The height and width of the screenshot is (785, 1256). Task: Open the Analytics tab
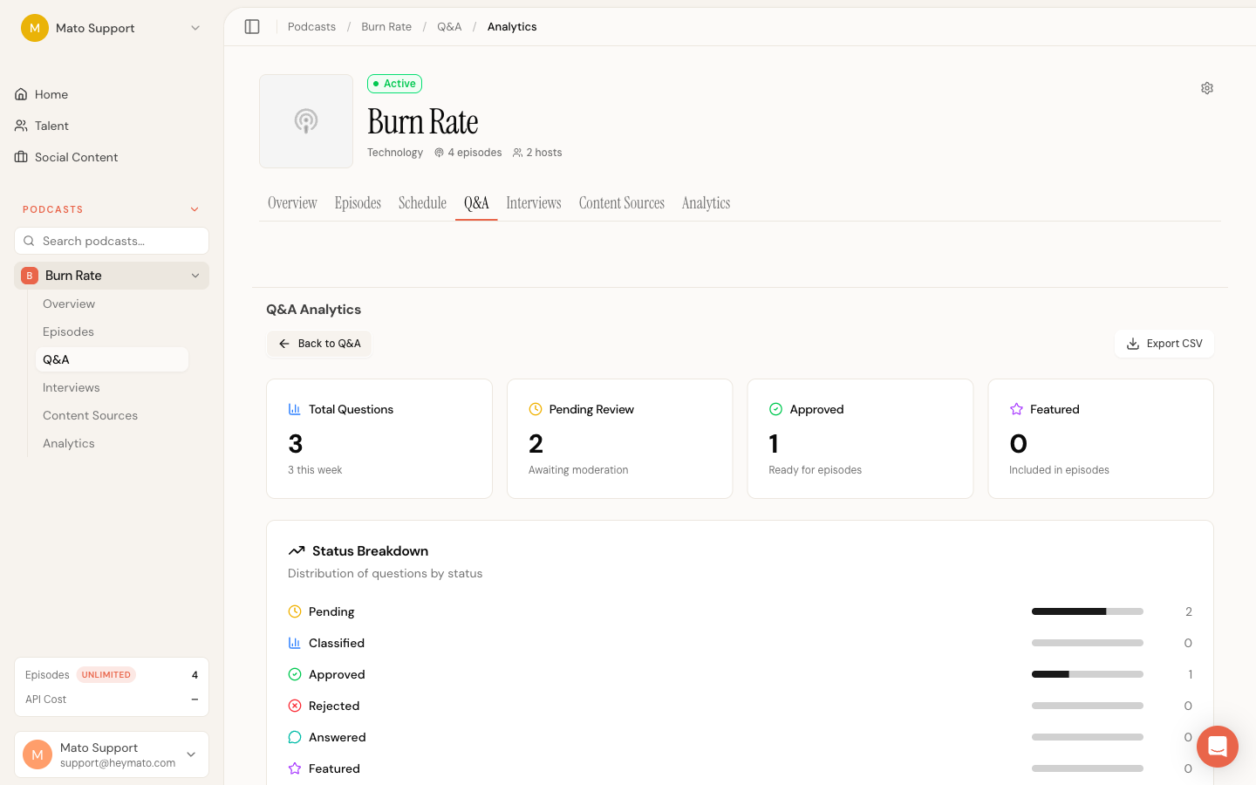pyautogui.click(x=706, y=202)
